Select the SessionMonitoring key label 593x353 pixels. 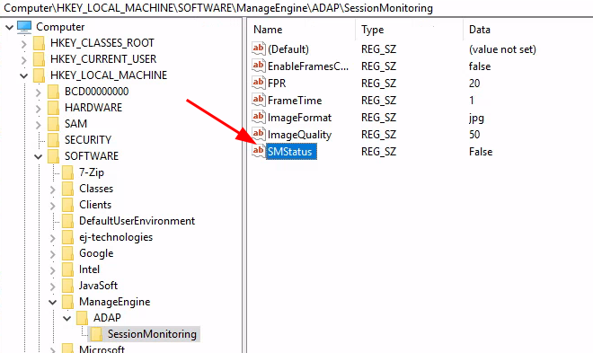(x=152, y=334)
